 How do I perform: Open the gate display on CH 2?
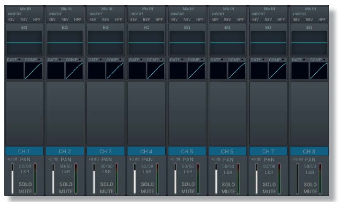click(x=56, y=71)
